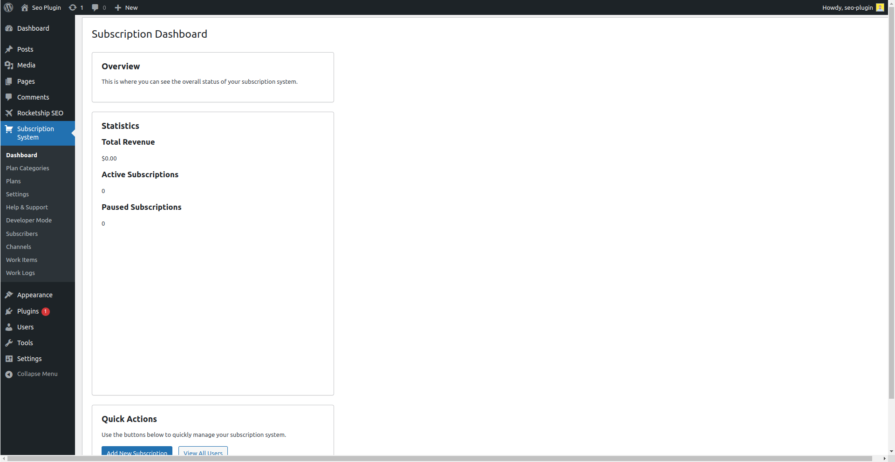Click the updates refresh icon

(x=73, y=7)
